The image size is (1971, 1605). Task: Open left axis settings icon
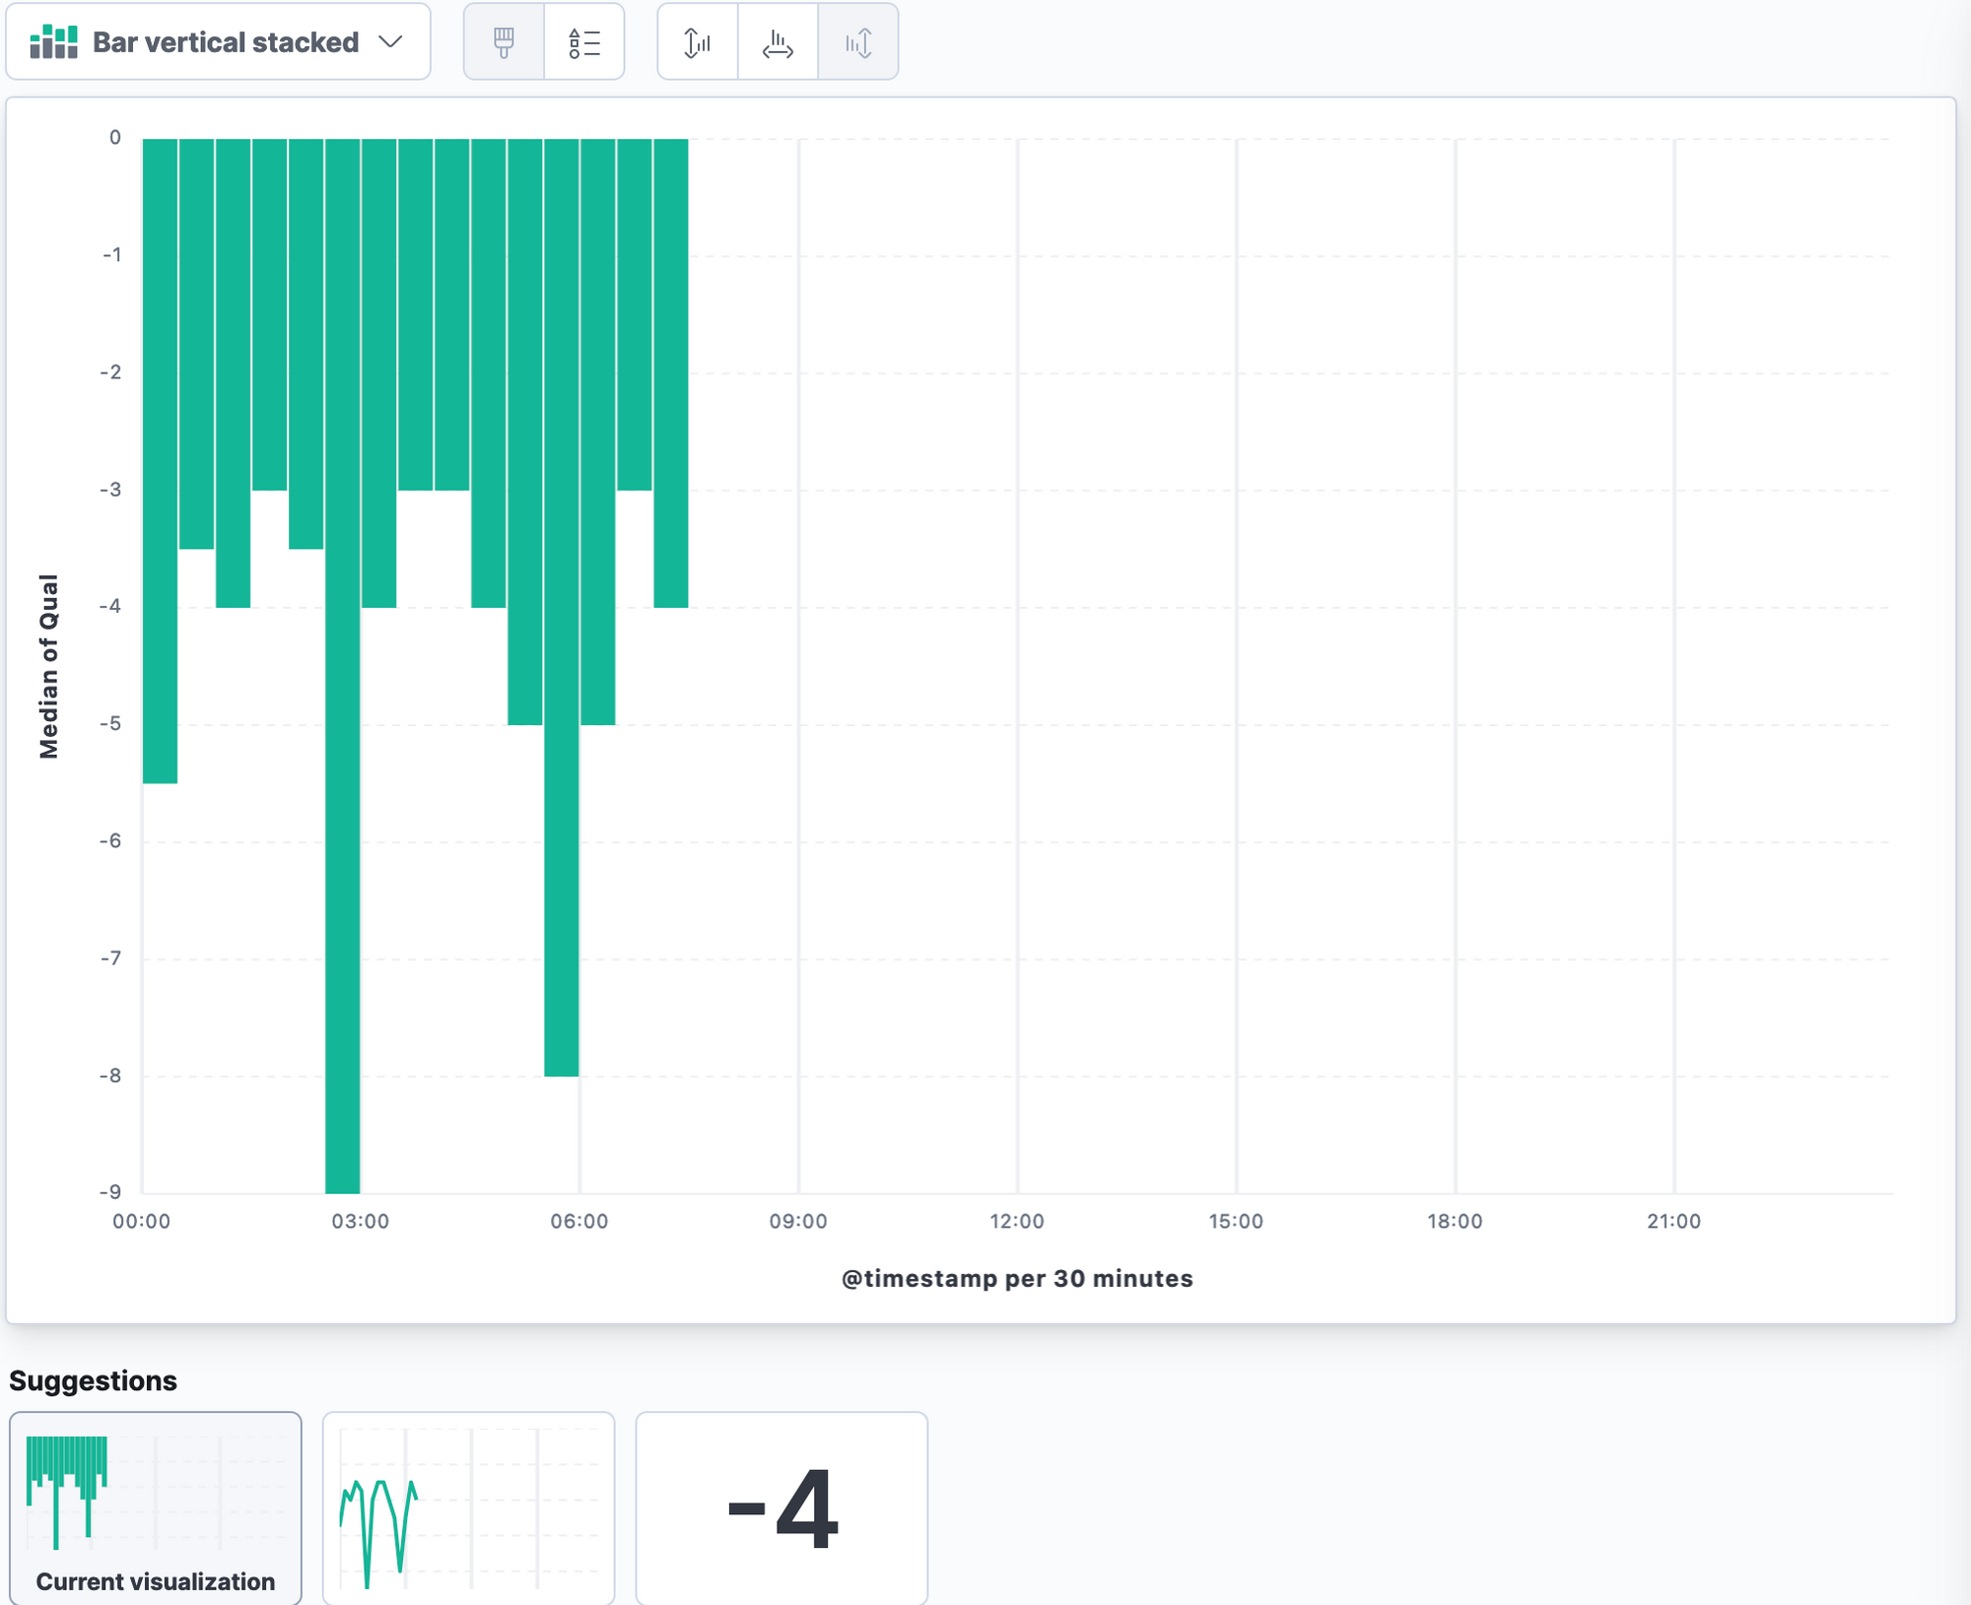697,42
